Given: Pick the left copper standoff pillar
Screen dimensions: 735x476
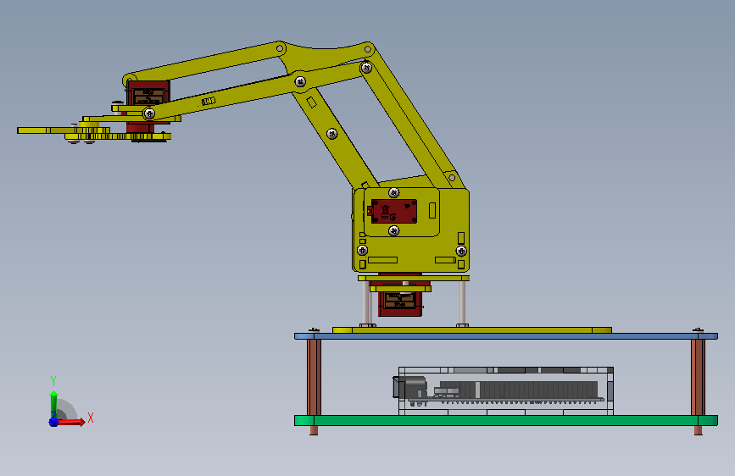Looking at the screenshot, I should click(314, 377).
